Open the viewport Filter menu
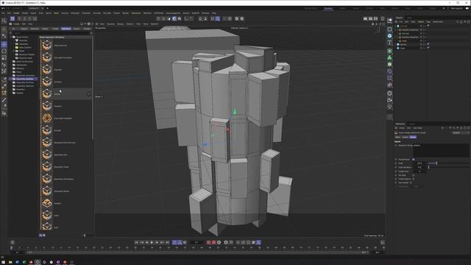 138,24
